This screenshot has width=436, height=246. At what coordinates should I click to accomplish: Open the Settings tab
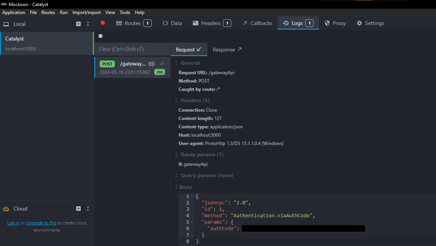[370, 23]
